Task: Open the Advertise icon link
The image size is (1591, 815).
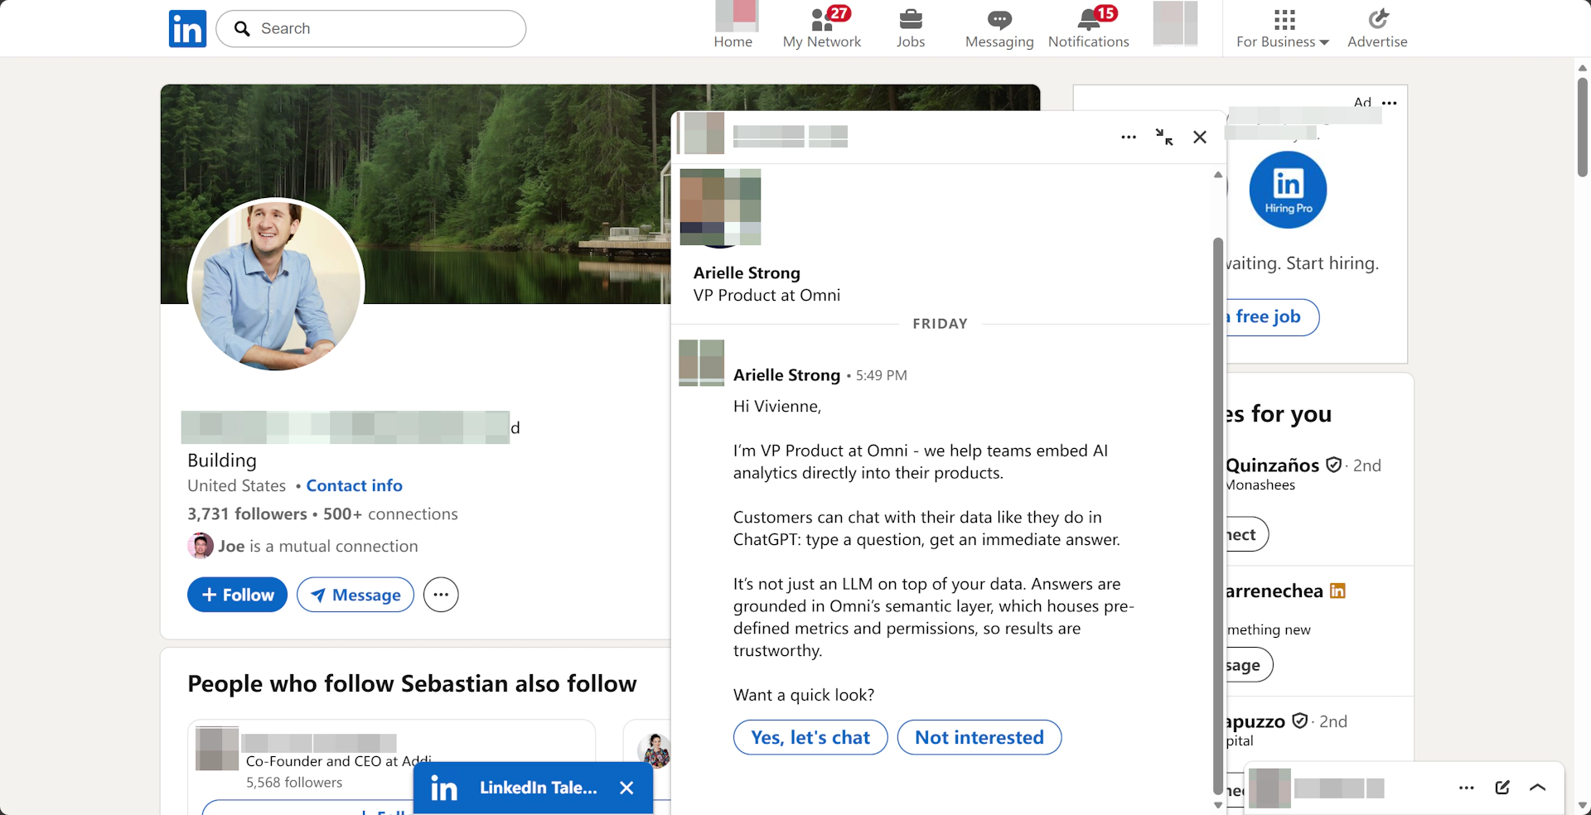Action: pyautogui.click(x=1377, y=29)
